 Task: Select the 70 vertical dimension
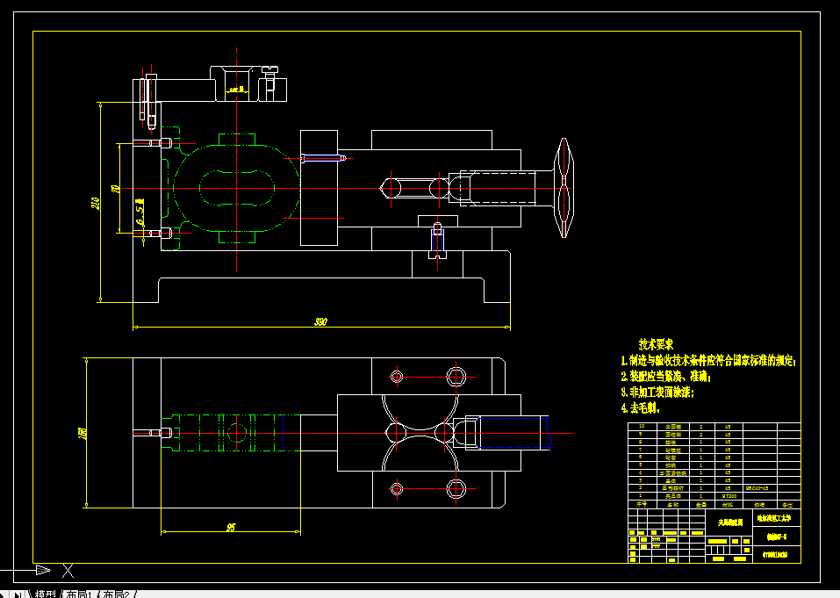click(x=115, y=189)
